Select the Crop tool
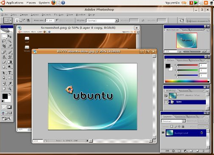This screenshot has height=155, width=214. click(4, 46)
